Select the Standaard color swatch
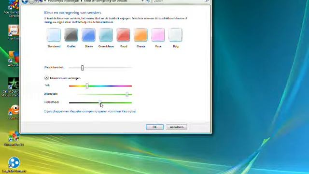 [x=54, y=35]
